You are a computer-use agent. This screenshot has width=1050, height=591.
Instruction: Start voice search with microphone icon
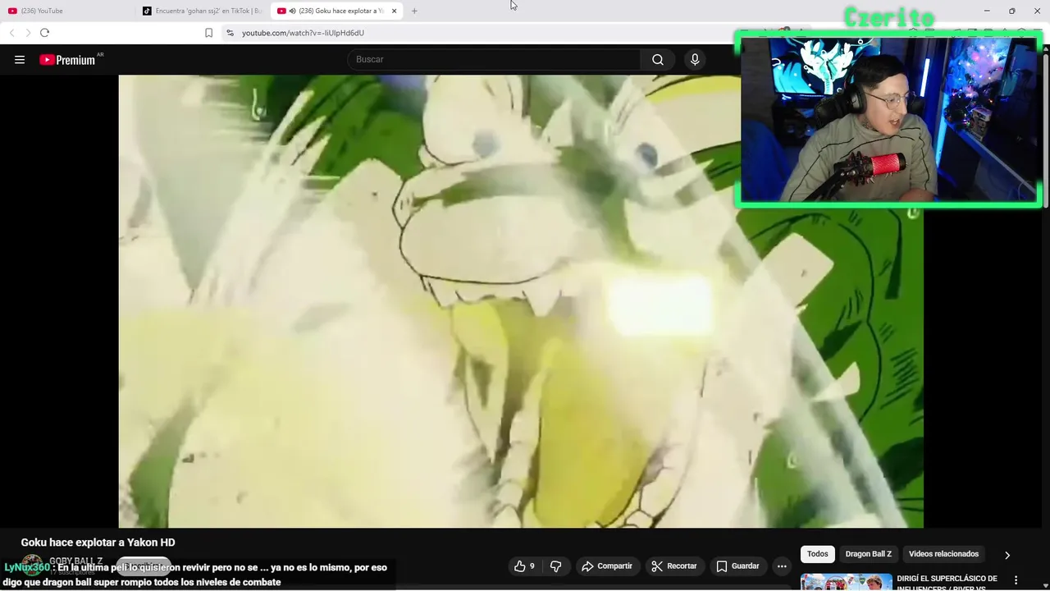pos(695,60)
